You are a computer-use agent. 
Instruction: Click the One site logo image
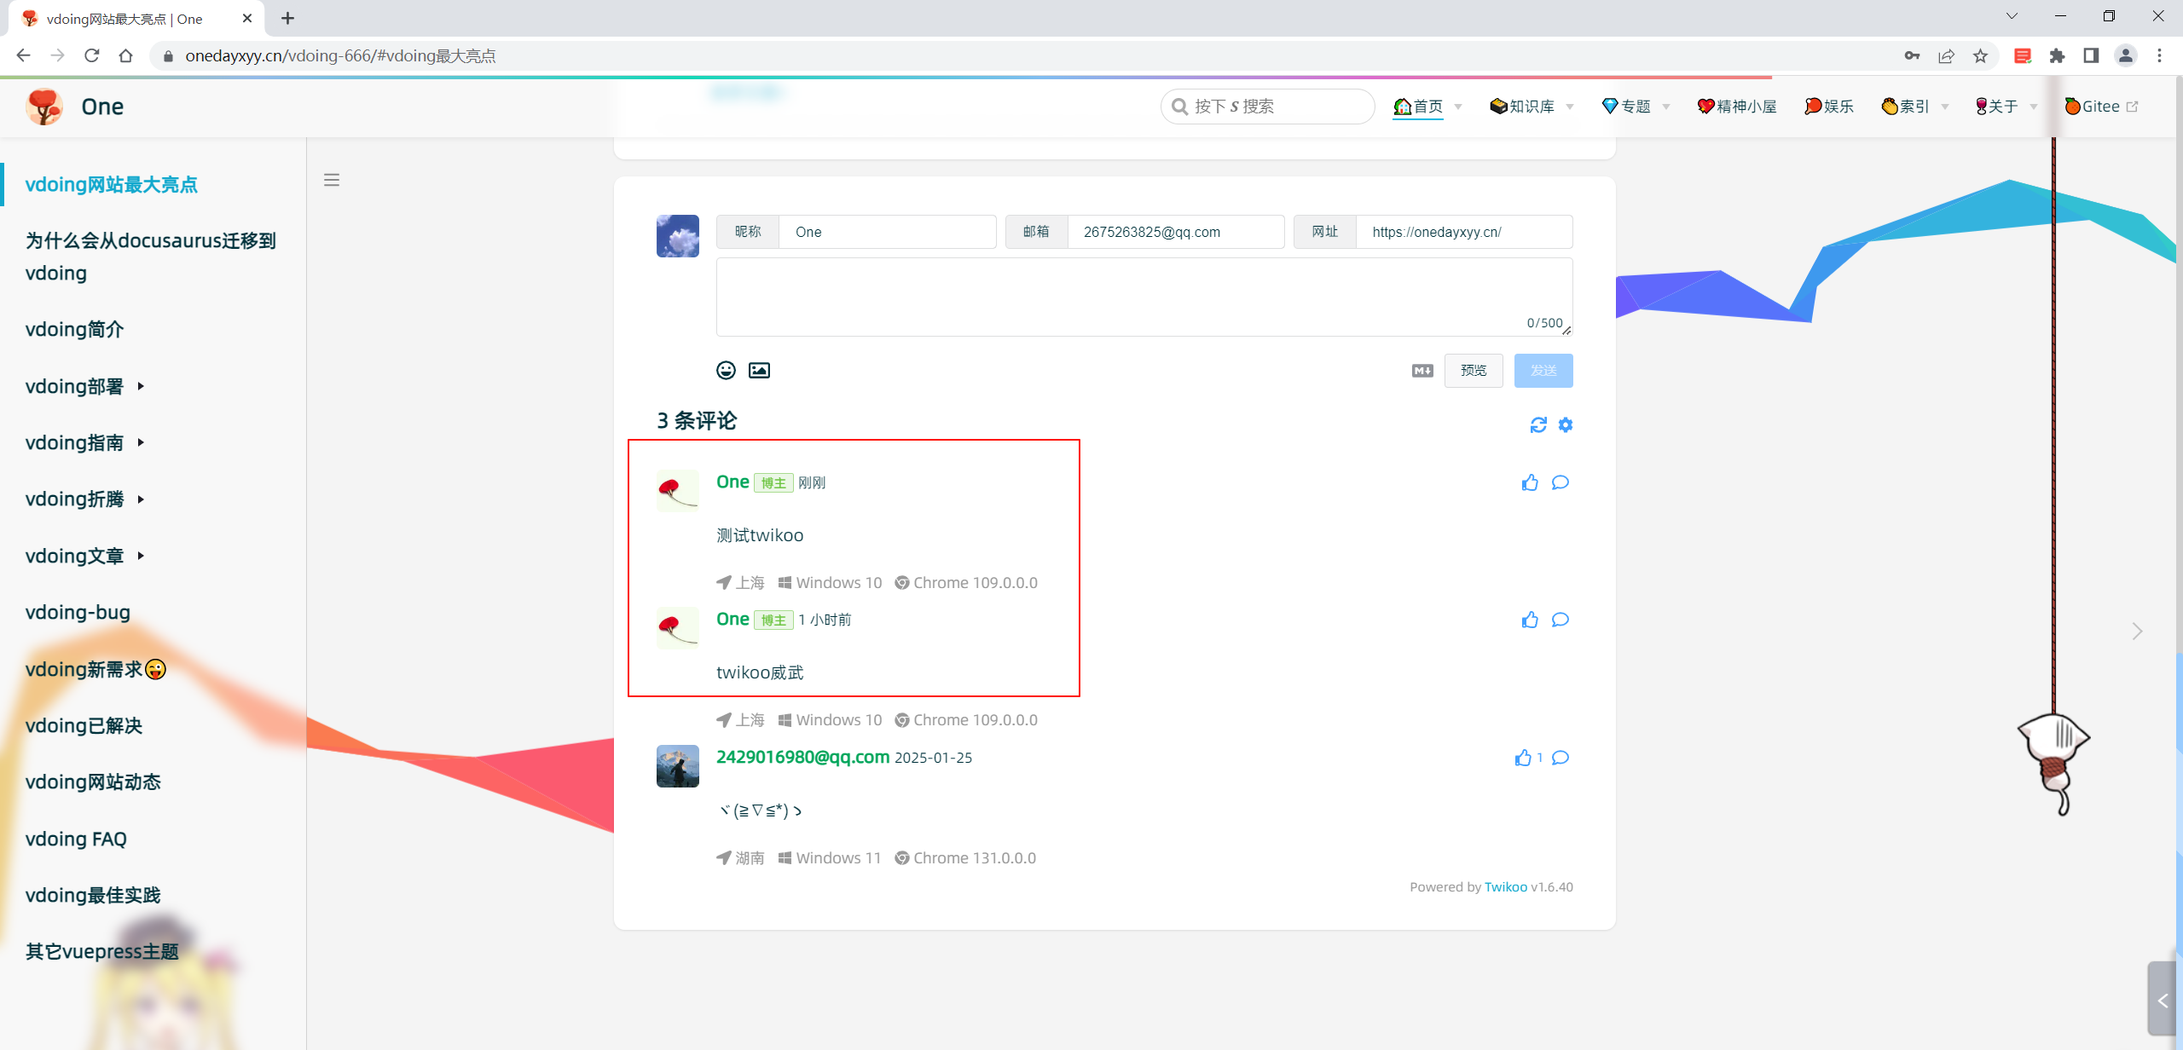click(x=44, y=107)
